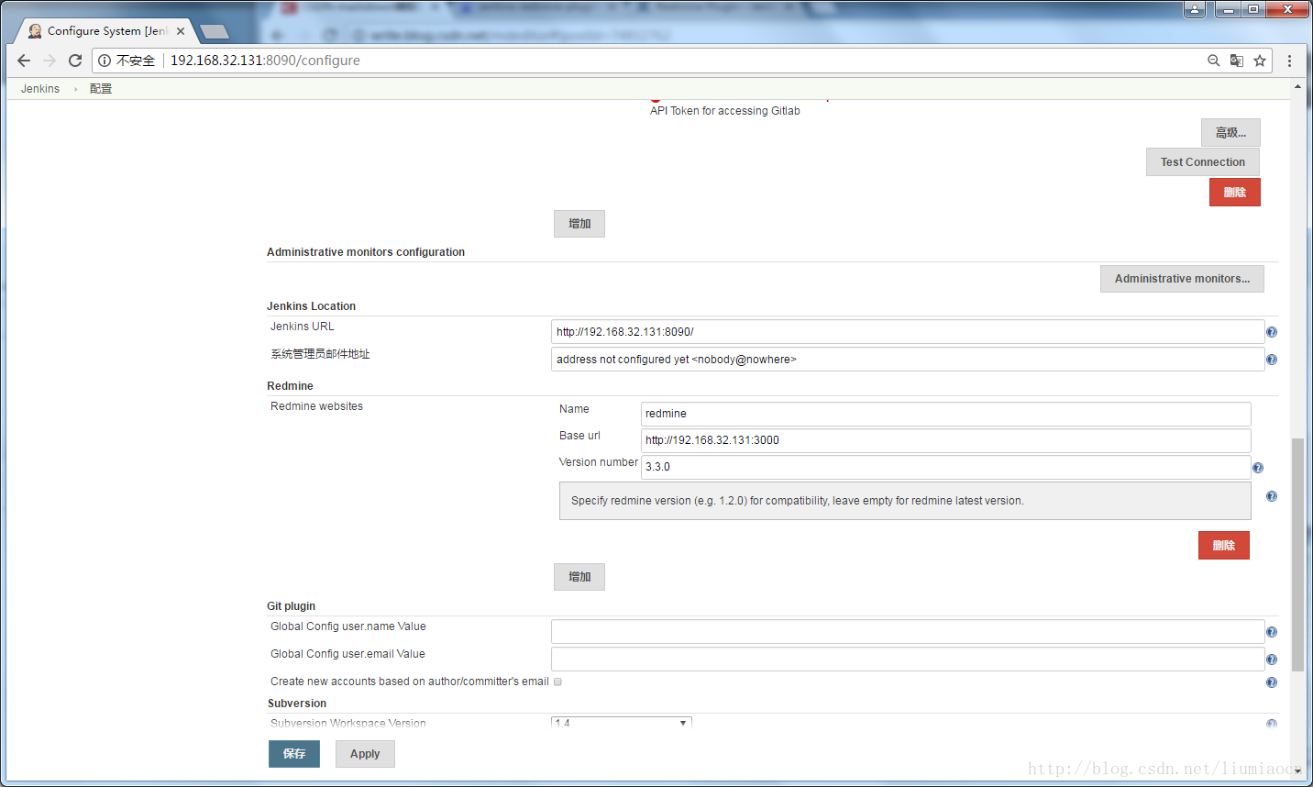1313x787 pixels.
Task: Click 增加 to add a Redmine website
Action: (x=579, y=577)
